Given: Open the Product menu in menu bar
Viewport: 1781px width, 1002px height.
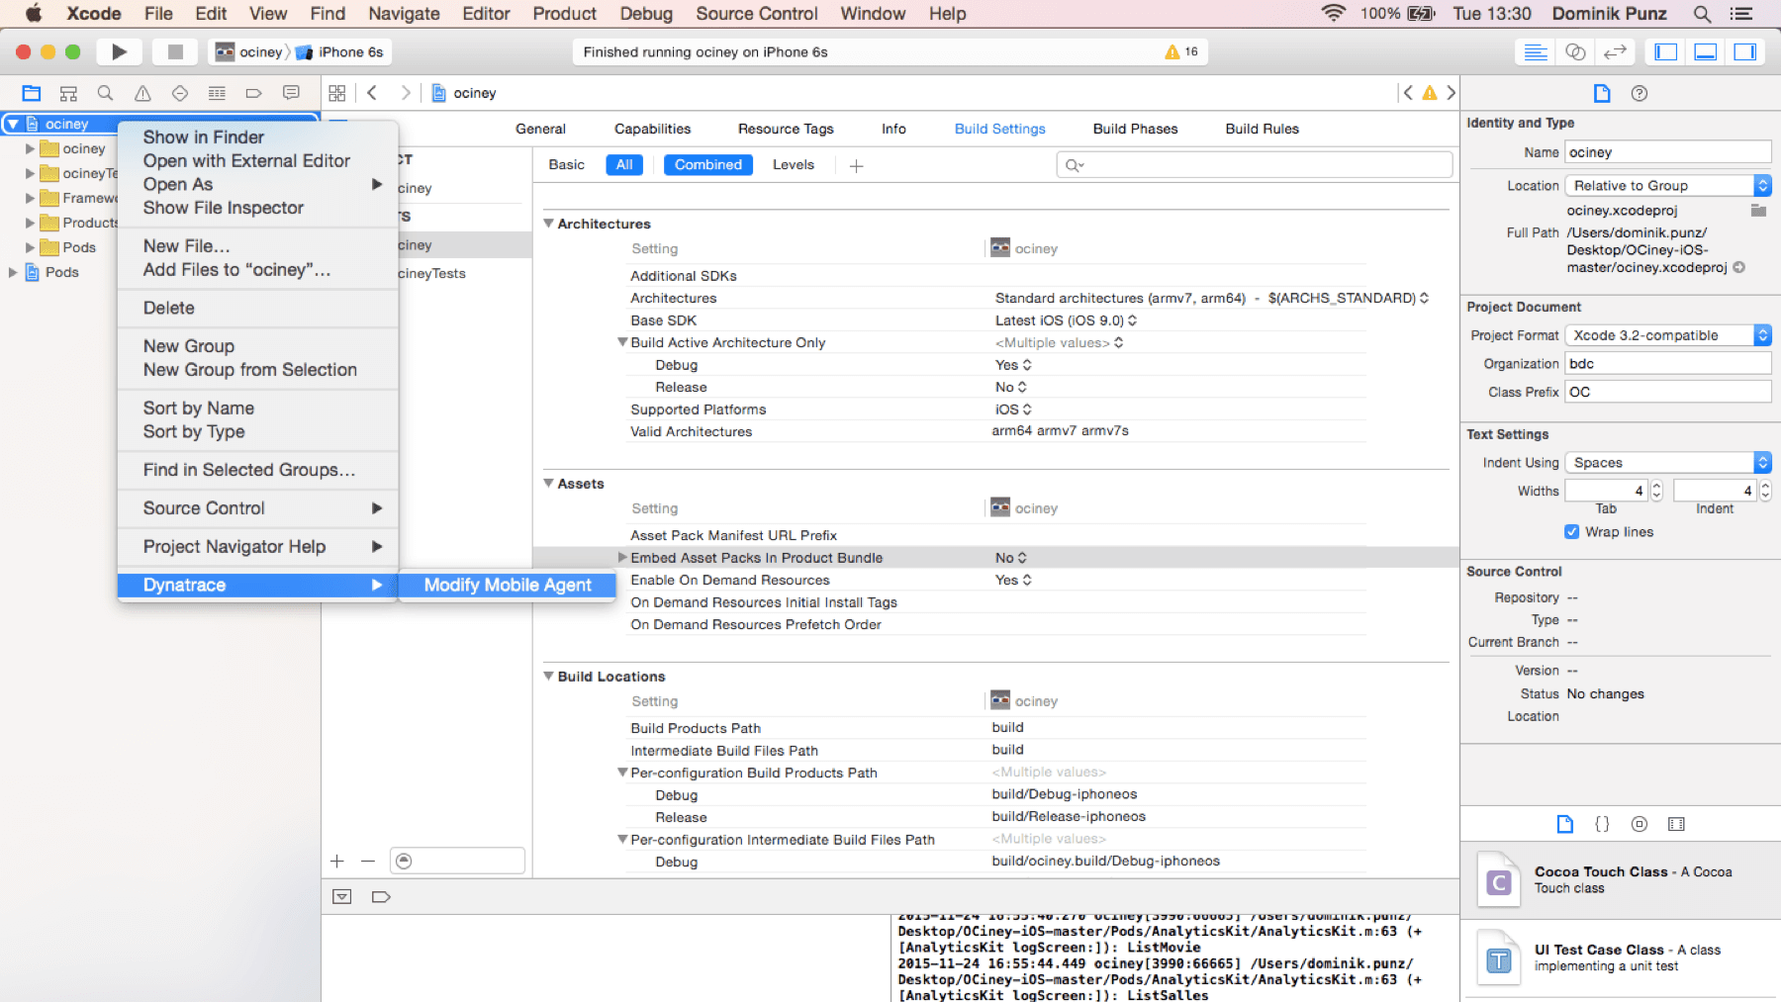Looking at the screenshot, I should pos(564,14).
